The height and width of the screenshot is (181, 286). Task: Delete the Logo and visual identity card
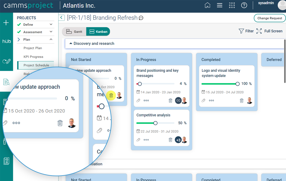241,100
